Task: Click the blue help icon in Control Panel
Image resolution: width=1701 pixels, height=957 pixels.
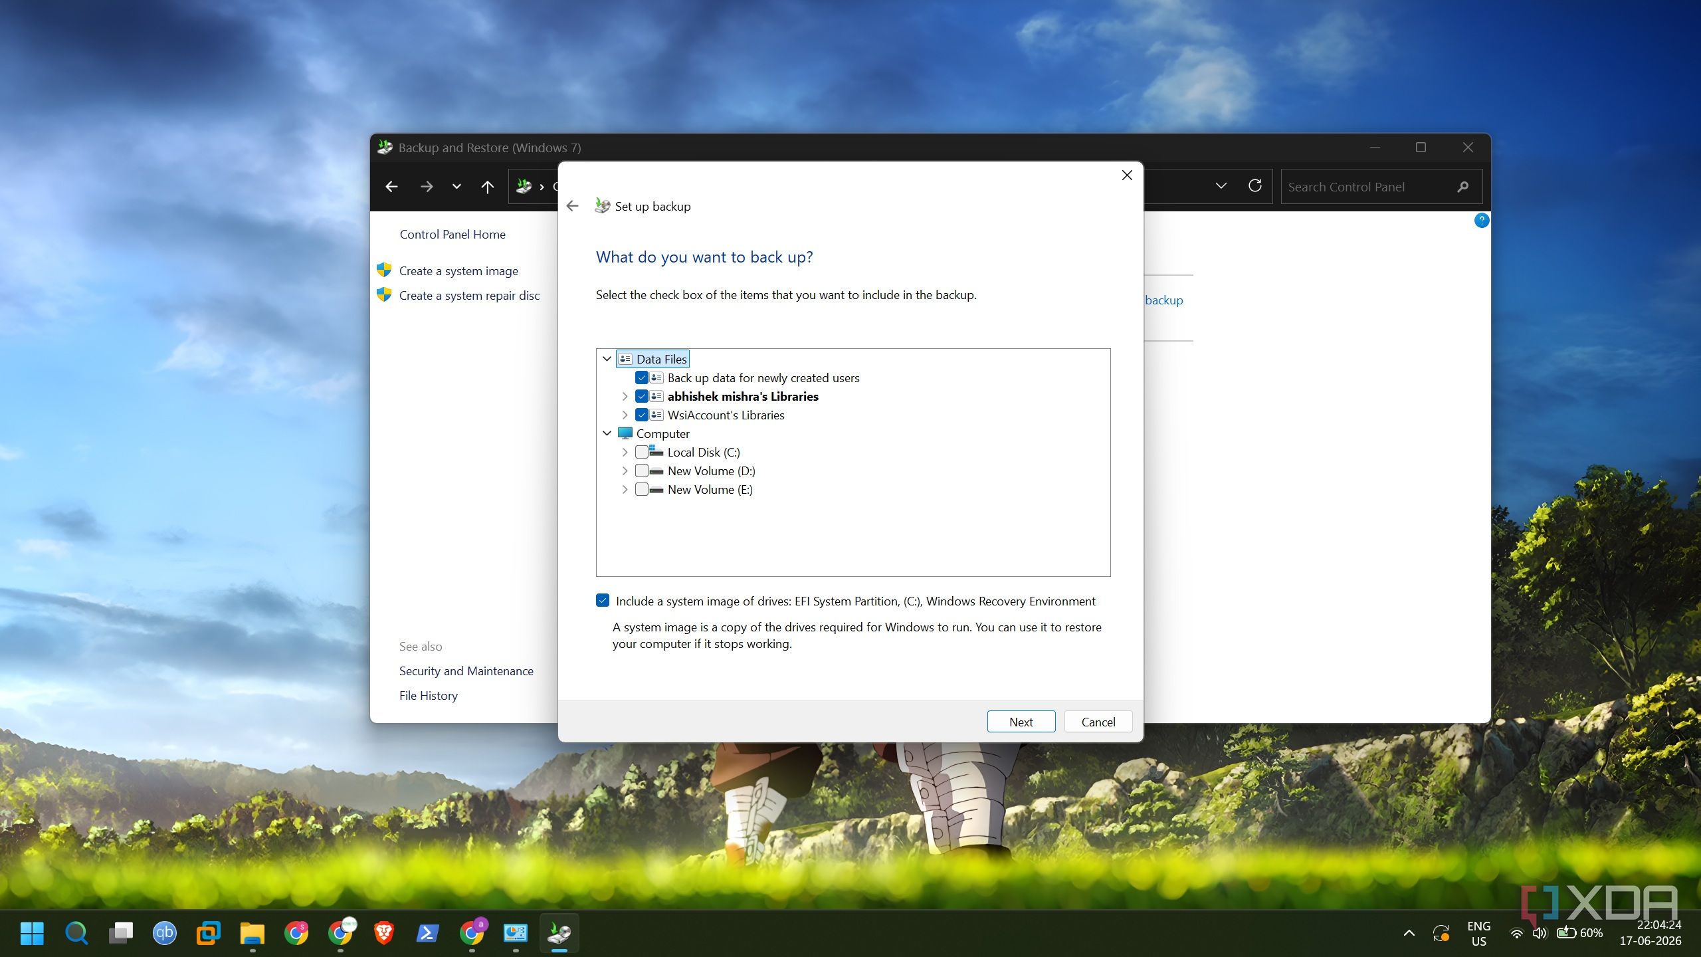Action: coord(1482,221)
